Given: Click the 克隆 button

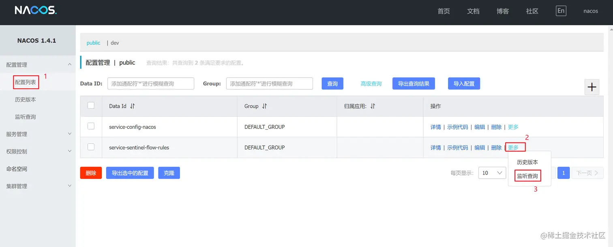Looking at the screenshot, I should tap(169, 173).
